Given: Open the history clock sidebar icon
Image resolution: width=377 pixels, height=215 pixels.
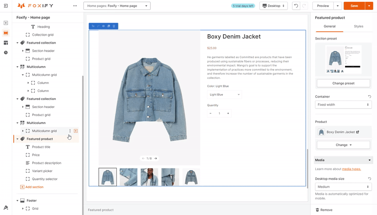Looking at the screenshot, I should [x=6, y=53].
